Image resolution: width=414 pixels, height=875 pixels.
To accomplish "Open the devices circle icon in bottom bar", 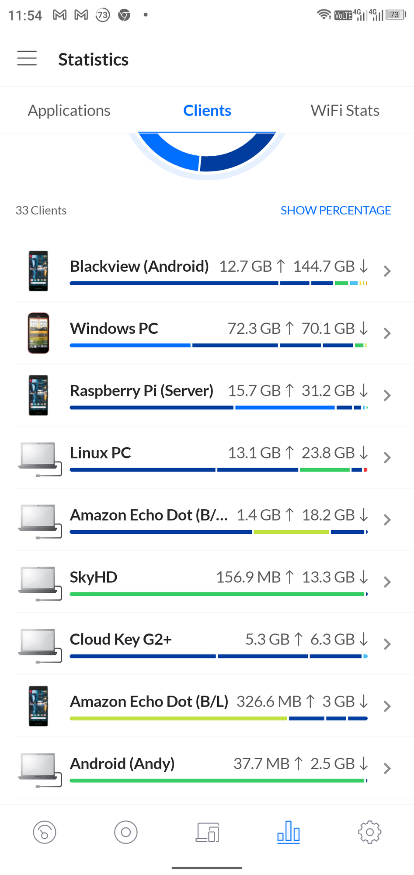I will 126,832.
